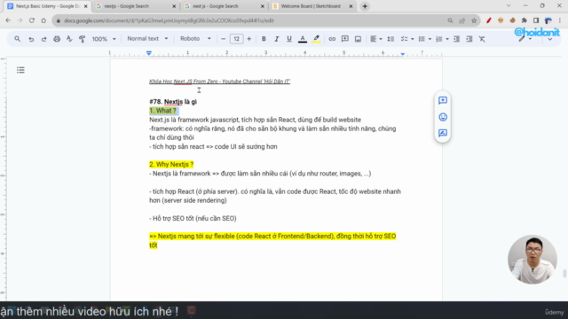
Task: Add a comment from the side panel
Action: (443, 100)
